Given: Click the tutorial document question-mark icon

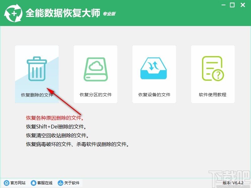Looking at the screenshot, I should (213, 69).
